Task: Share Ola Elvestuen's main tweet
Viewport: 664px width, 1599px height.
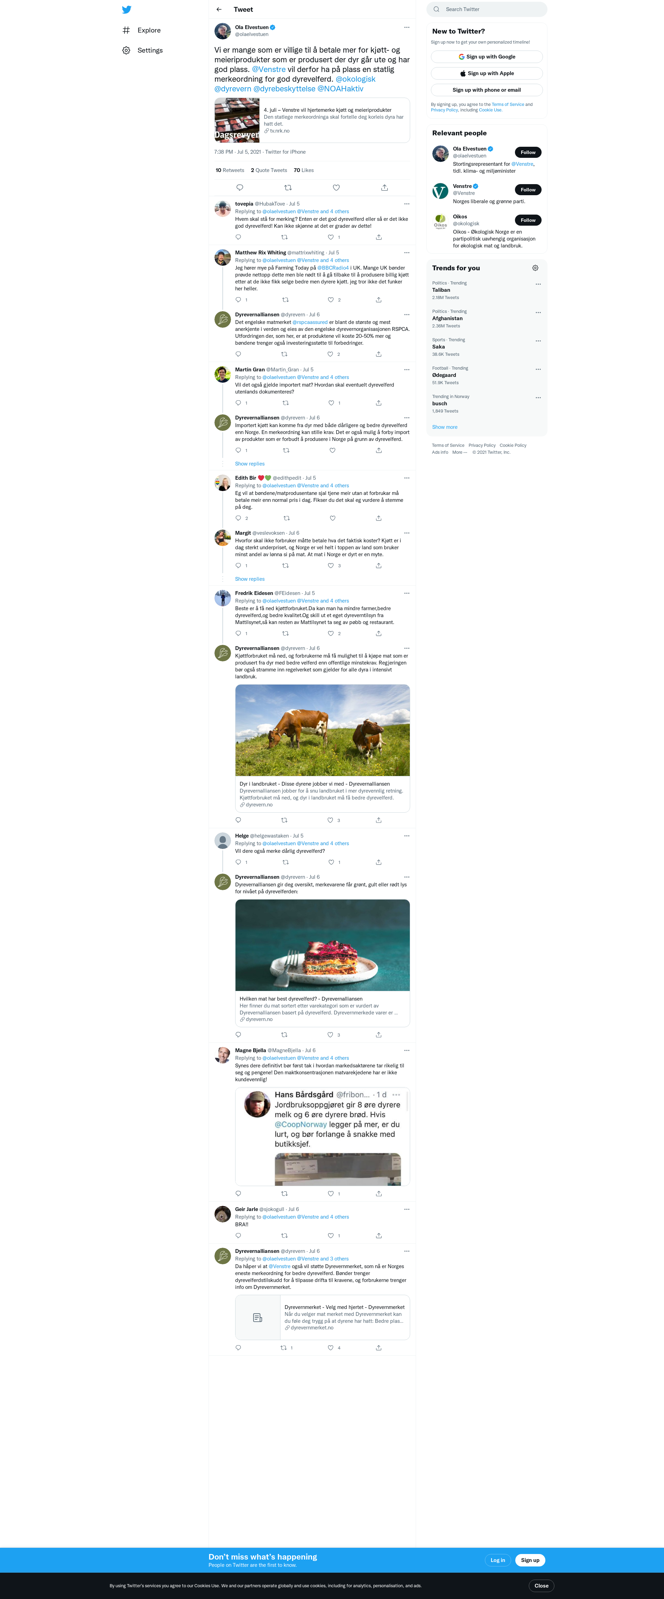Action: point(384,188)
